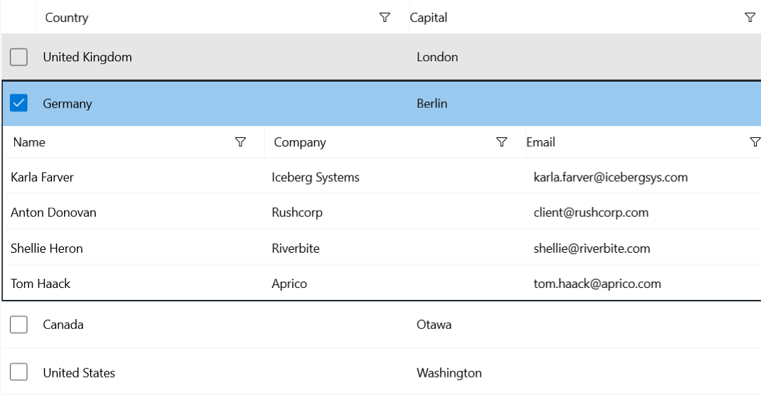Tick the United States row checkbox
This screenshot has width=761, height=395.
pyautogui.click(x=19, y=372)
